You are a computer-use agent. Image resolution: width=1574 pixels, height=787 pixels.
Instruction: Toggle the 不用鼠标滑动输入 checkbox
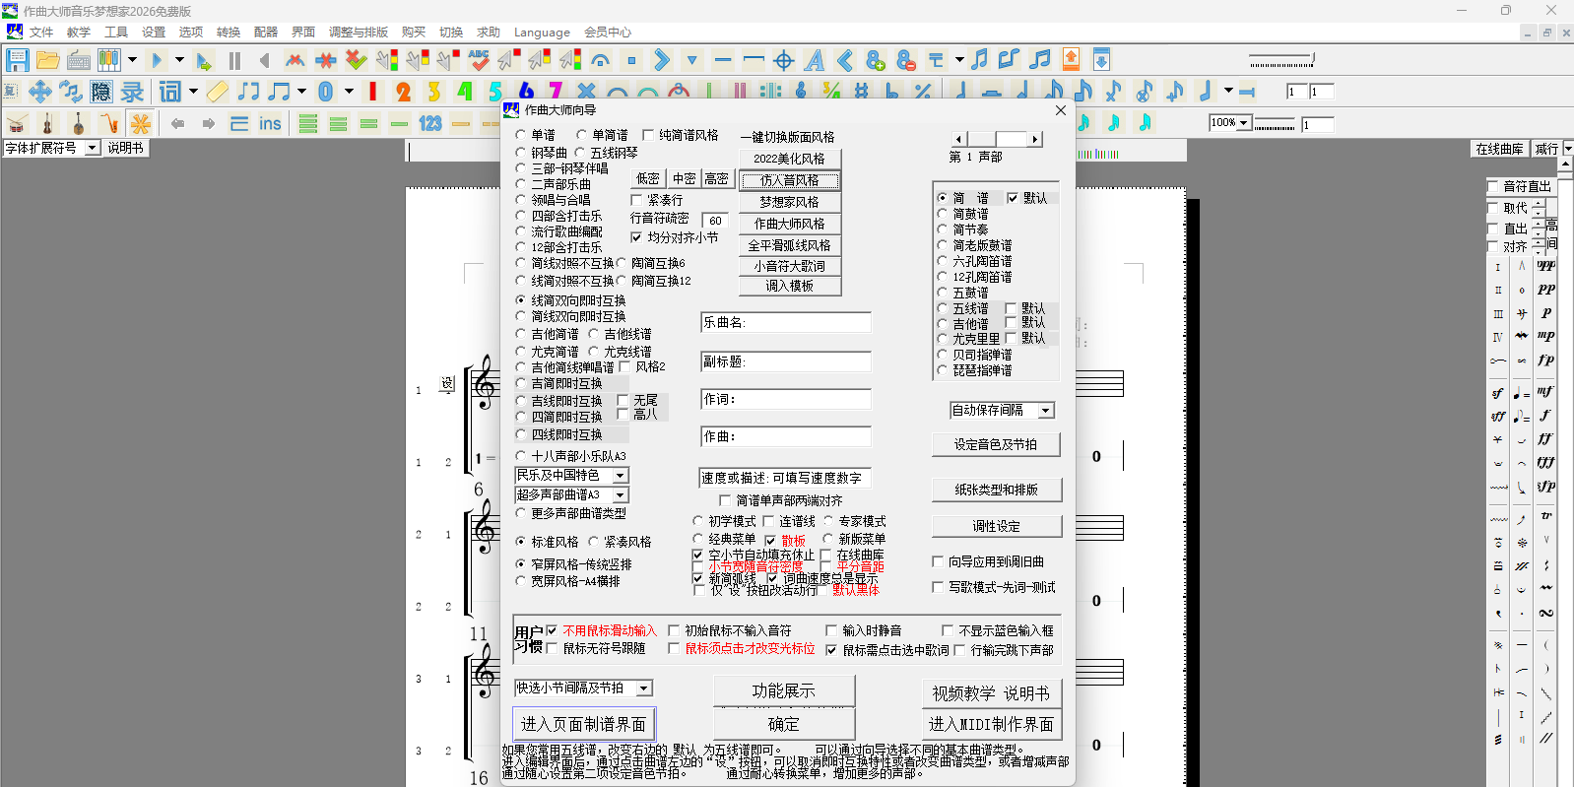click(552, 630)
